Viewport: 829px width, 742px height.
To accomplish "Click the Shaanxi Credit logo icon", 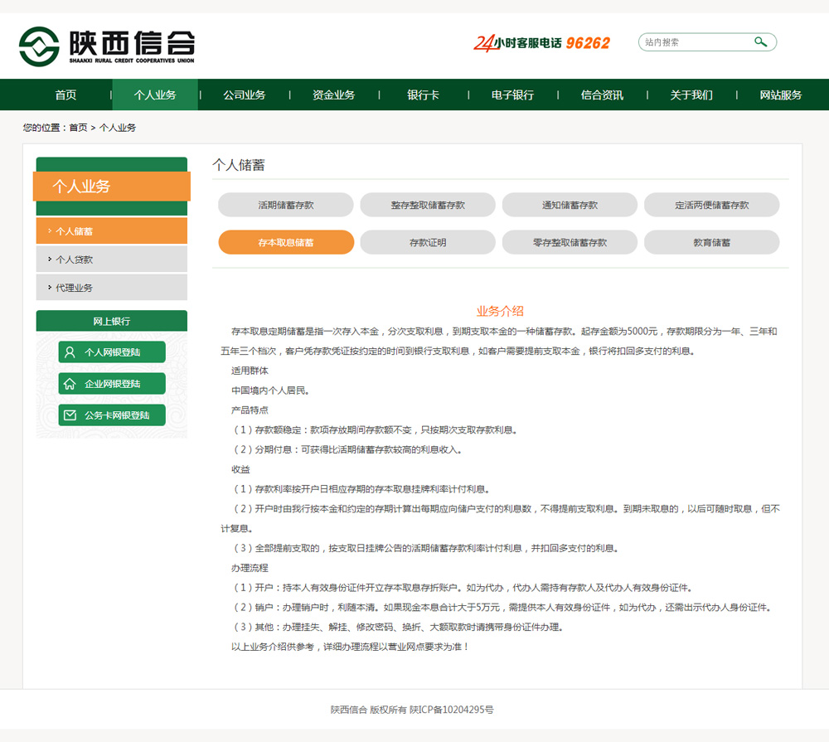I will [x=40, y=46].
